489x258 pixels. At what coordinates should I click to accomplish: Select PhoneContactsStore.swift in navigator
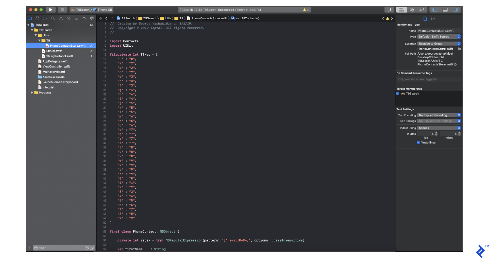coord(61,46)
